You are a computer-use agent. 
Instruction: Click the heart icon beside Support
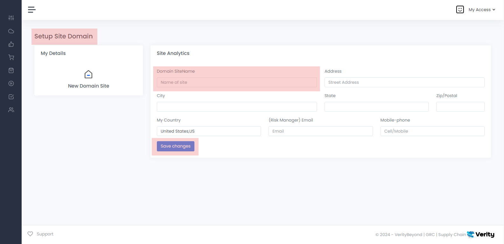point(30,234)
